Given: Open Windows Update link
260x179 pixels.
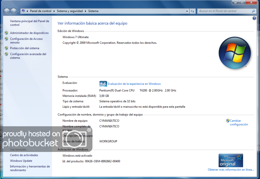Looking at the screenshot, I should (21, 161).
